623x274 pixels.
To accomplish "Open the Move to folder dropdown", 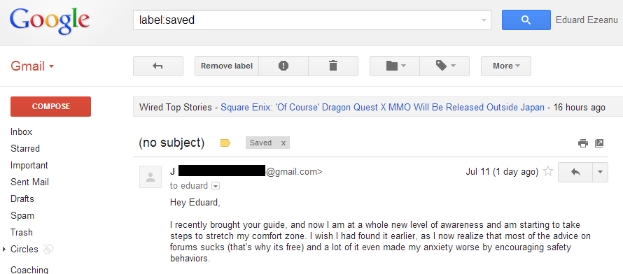I will (395, 66).
